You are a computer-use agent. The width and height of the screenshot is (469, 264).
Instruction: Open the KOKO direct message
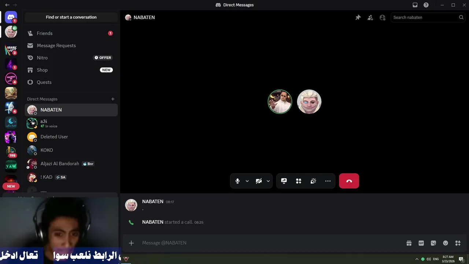71,150
